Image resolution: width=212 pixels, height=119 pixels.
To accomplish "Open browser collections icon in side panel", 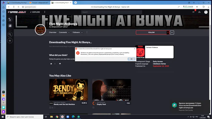I will (3, 21).
